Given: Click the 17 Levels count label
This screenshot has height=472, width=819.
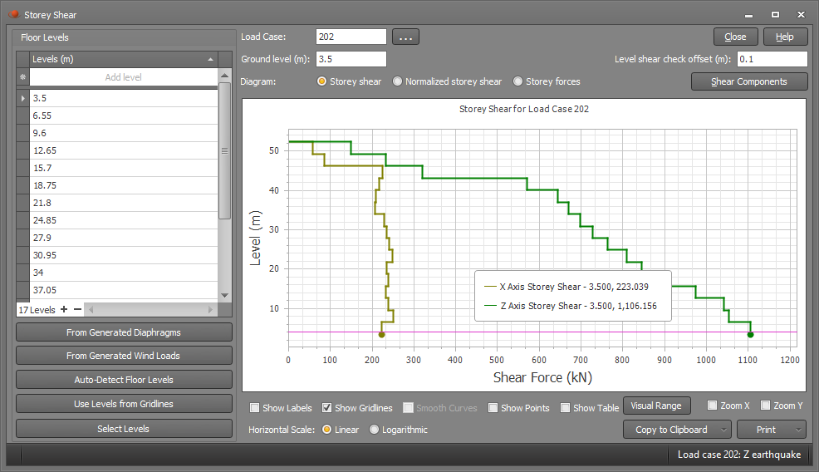Looking at the screenshot, I should [x=37, y=310].
